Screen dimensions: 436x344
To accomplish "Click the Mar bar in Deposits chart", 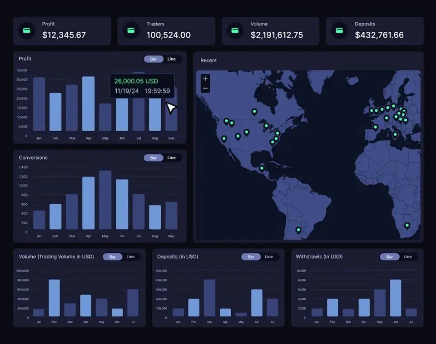I will click(x=210, y=298).
